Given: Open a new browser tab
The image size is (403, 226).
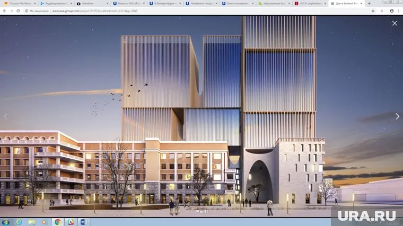Looking at the screenshot, I should coord(370,3).
